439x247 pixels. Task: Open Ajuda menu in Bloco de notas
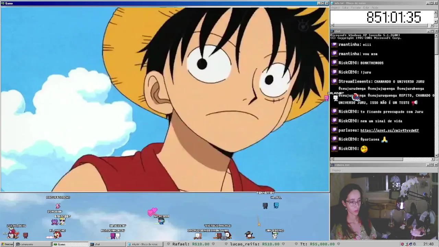375,8
